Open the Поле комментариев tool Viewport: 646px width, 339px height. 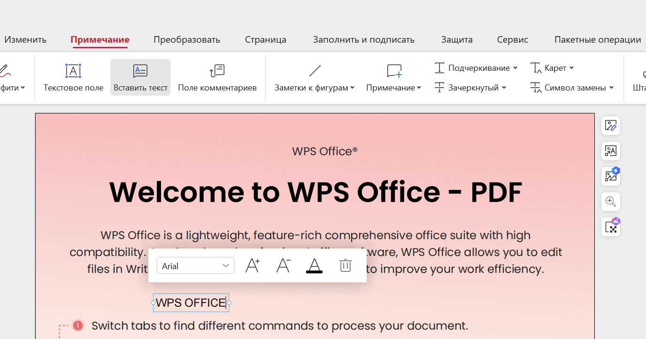[217, 77]
